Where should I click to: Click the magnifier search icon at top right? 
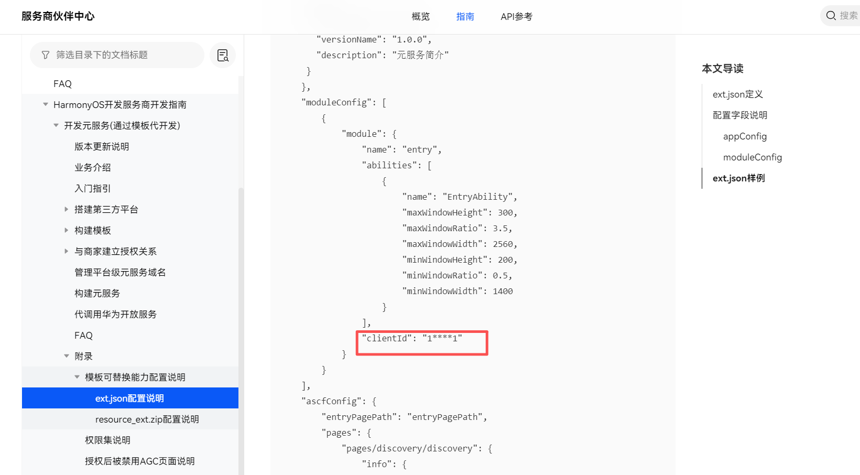[x=831, y=16]
